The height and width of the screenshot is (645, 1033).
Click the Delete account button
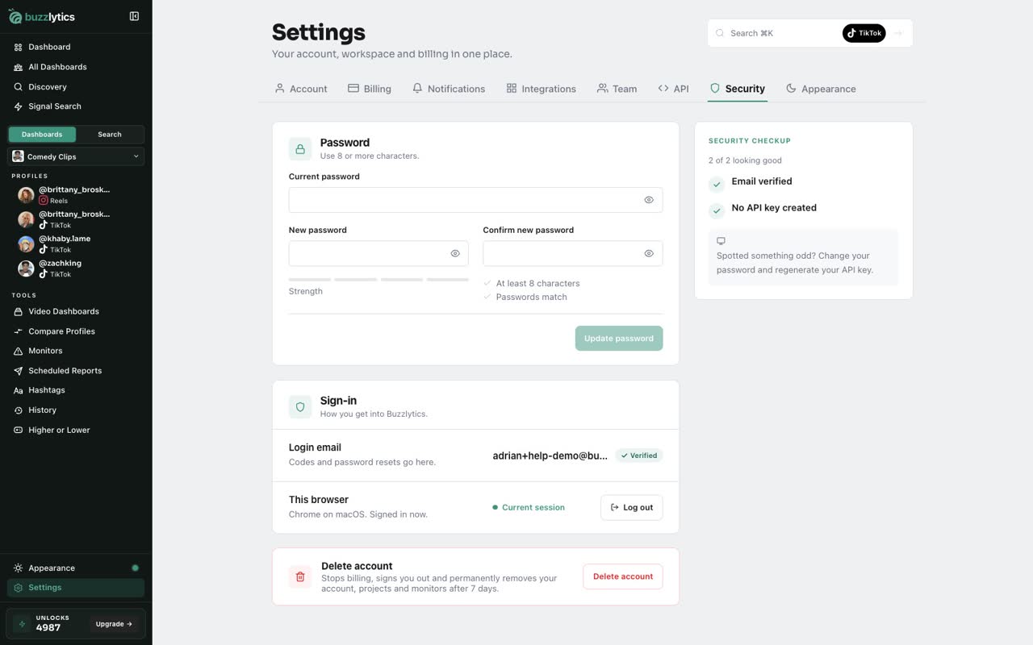(623, 576)
